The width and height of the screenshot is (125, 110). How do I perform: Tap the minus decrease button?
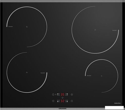click(x=72, y=101)
